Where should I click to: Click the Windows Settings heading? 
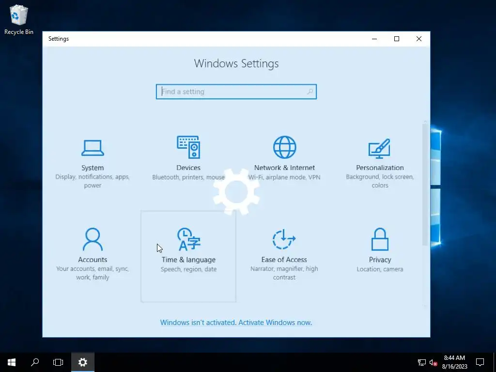(x=236, y=63)
